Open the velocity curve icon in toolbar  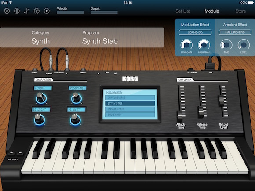pyautogui.click(x=27, y=11)
